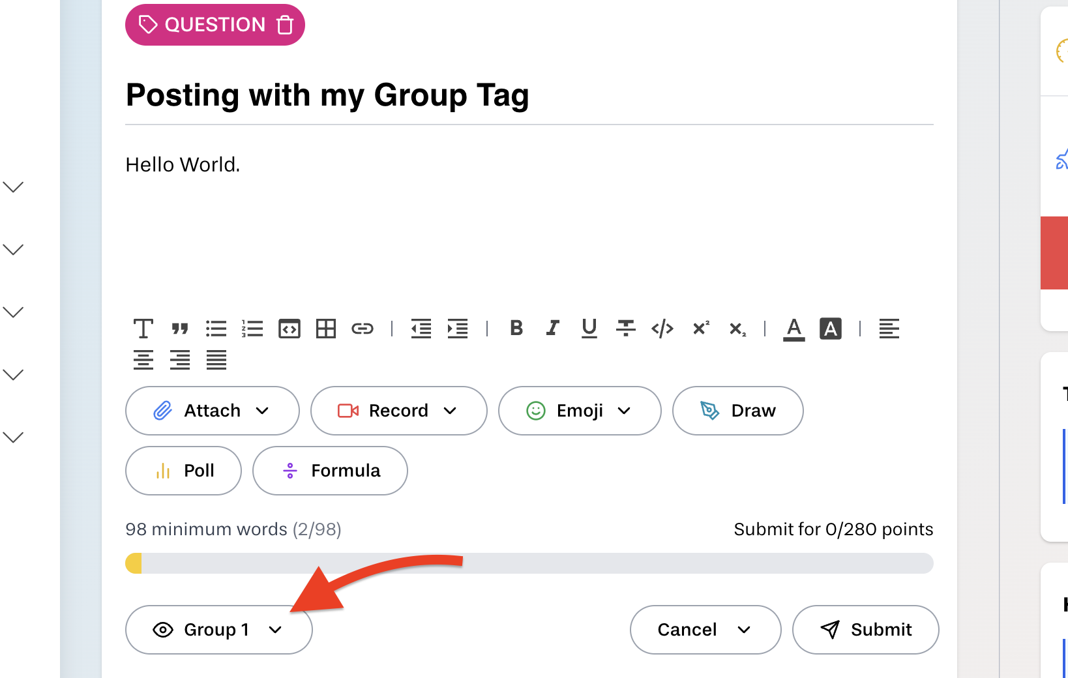1068x678 pixels.
Task: Open the Group 1 visibility dropdown
Action: (218, 630)
